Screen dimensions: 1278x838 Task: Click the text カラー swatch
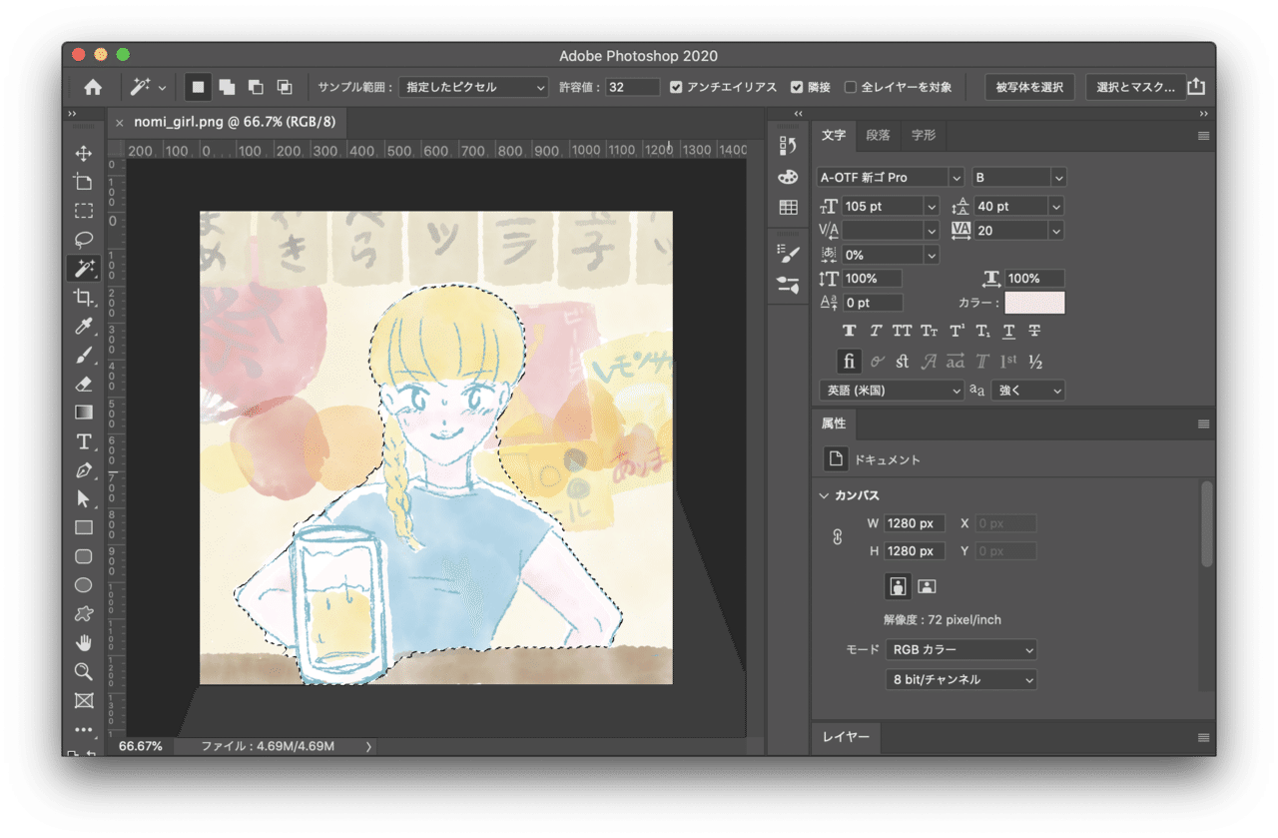pos(1034,303)
